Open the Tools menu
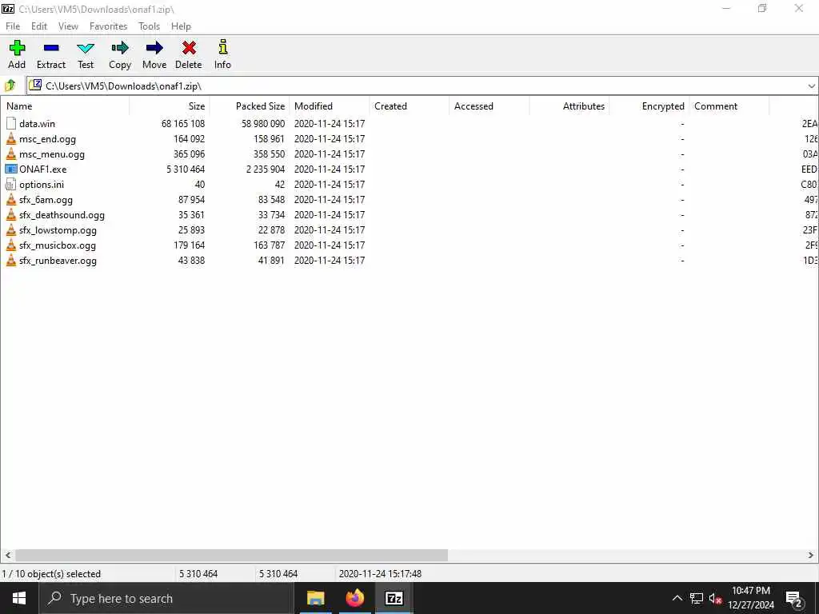Viewport: 819px width, 614px height. [x=149, y=26]
